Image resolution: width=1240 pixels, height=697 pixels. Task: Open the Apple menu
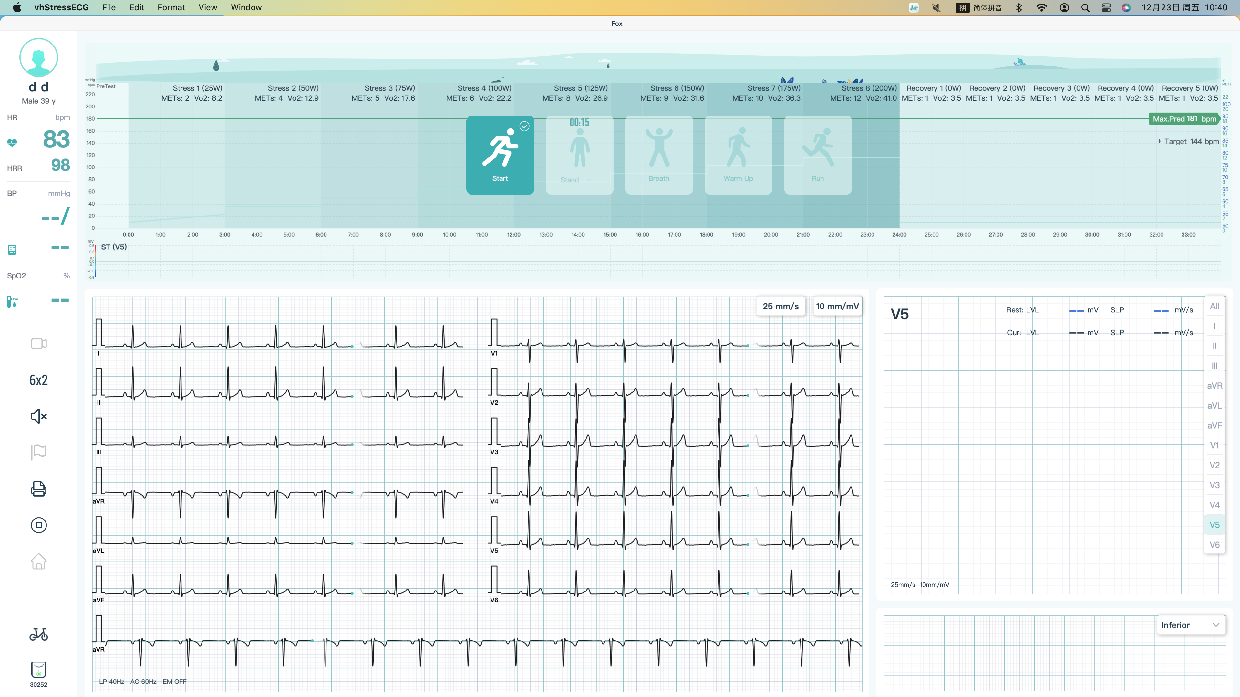click(17, 7)
